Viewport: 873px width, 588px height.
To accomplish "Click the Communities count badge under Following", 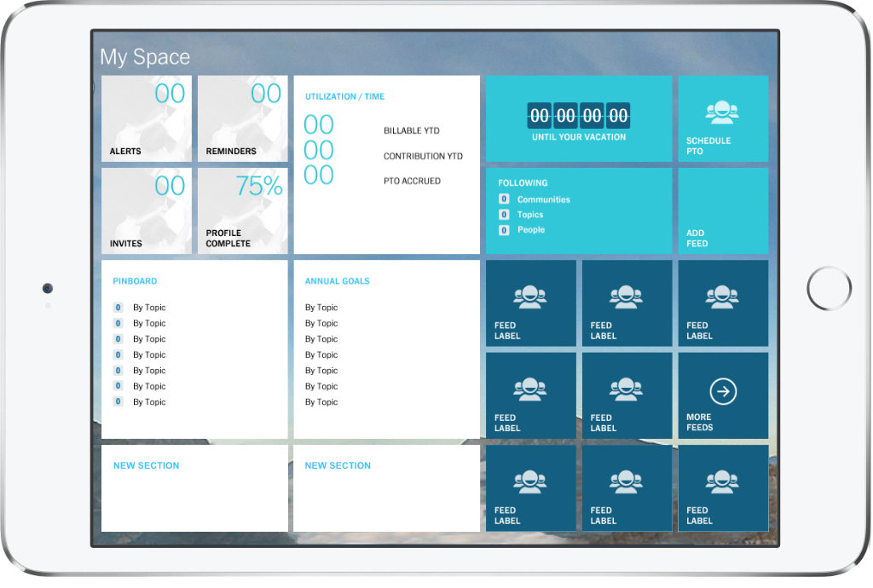I will [504, 199].
